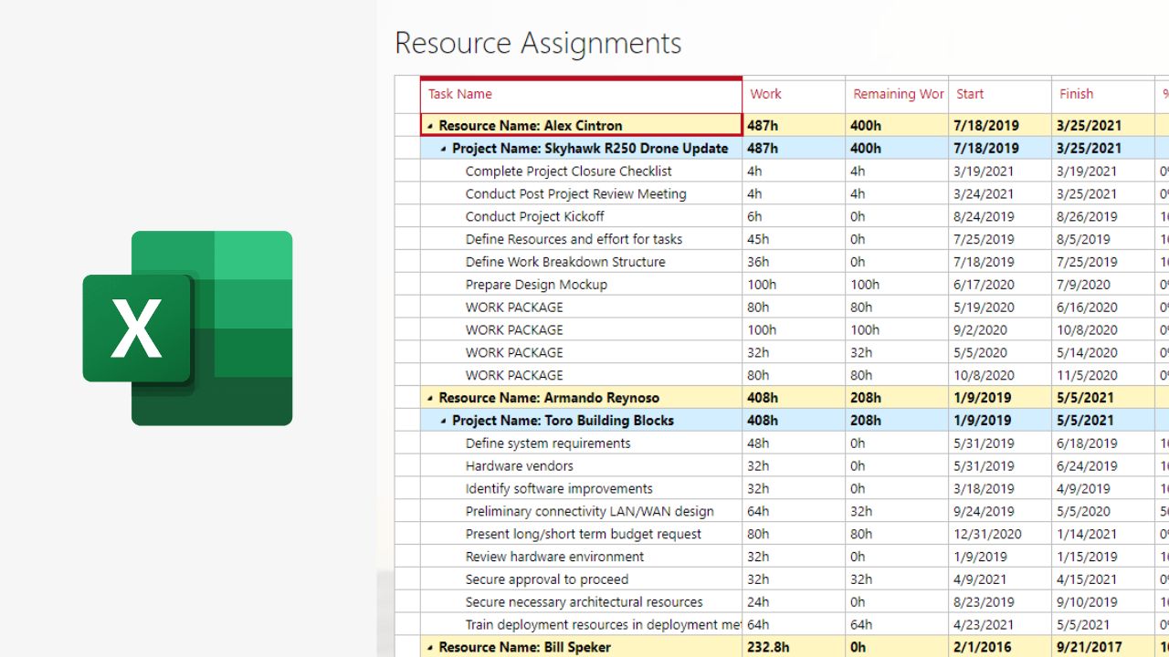The image size is (1169, 657).
Task: Select Conduct Project Kickoff task
Action: 534,216
